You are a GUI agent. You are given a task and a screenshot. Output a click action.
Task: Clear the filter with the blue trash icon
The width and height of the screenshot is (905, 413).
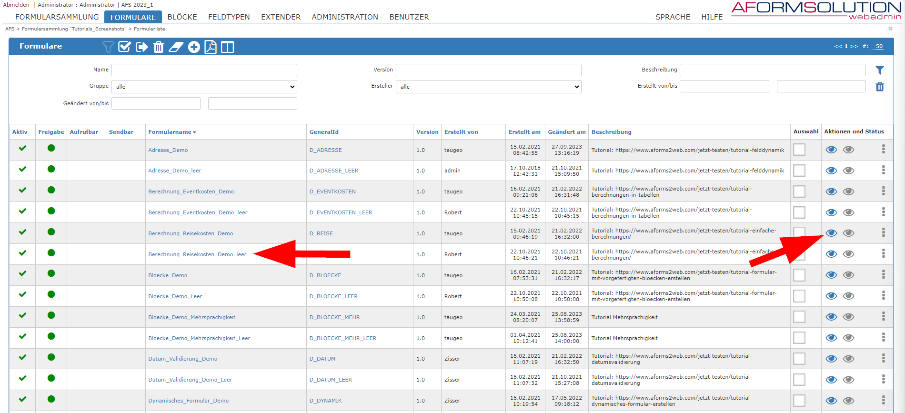point(879,87)
